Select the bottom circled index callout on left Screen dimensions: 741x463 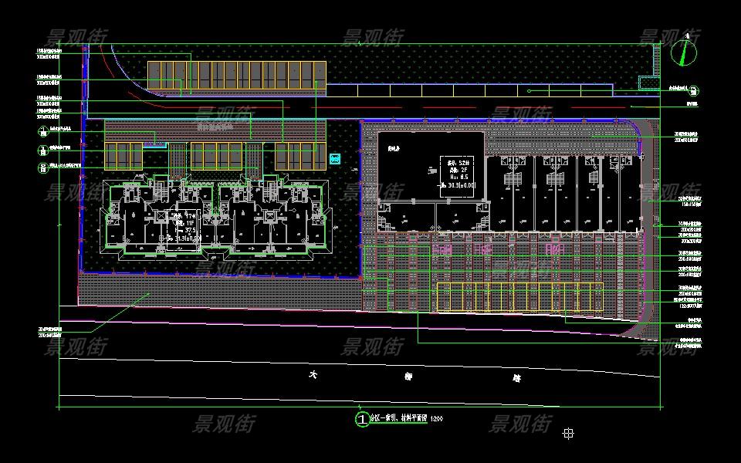click(42, 167)
